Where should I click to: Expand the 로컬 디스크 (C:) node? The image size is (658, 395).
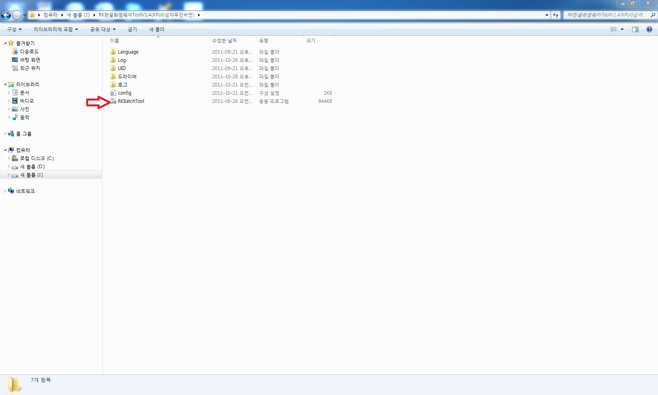pos(9,158)
